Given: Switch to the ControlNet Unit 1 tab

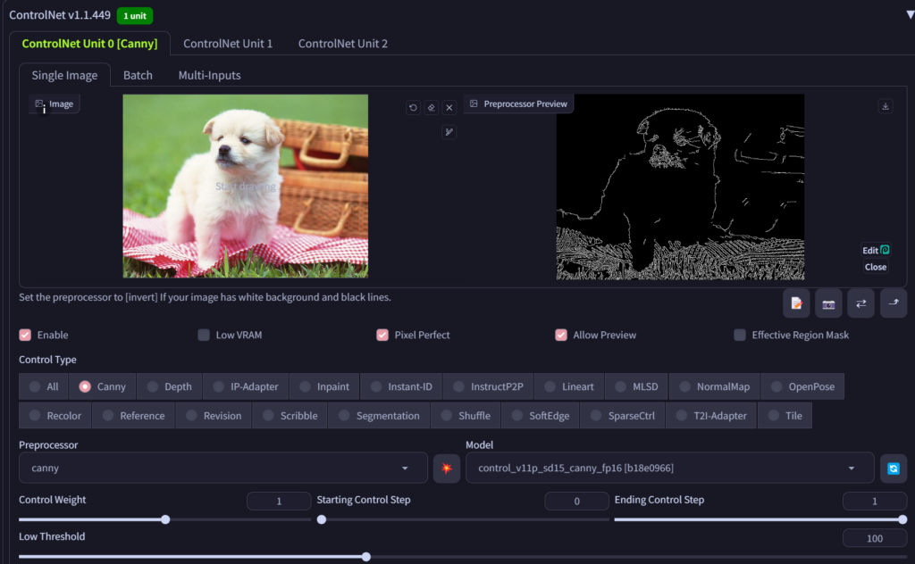Looking at the screenshot, I should (228, 44).
